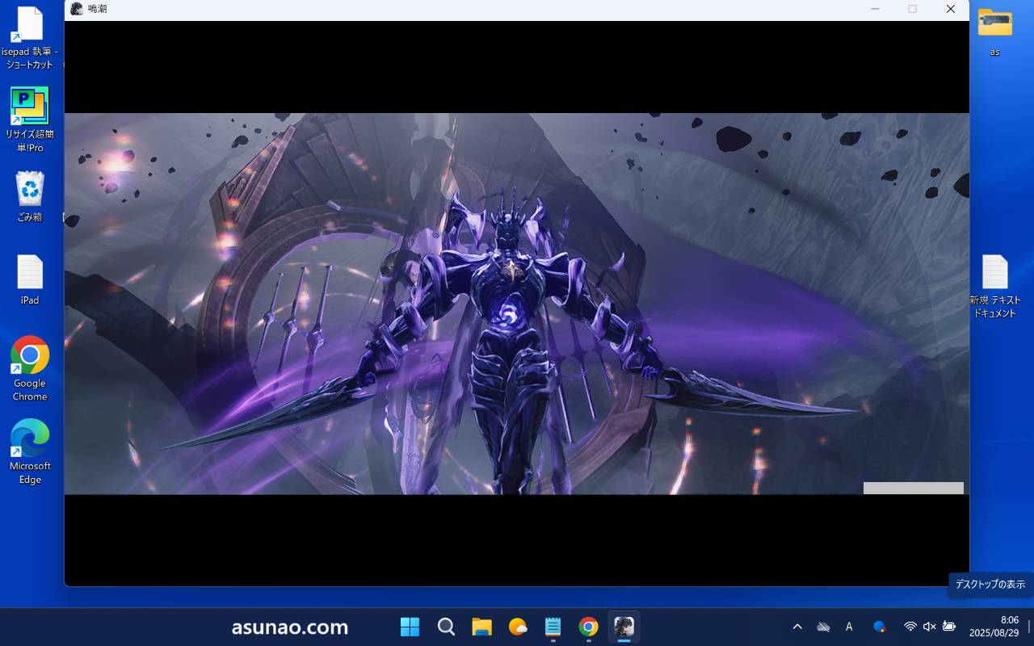The height and width of the screenshot is (646, 1034).
Task: Select the 'as' folder on desktop
Action: click(994, 31)
